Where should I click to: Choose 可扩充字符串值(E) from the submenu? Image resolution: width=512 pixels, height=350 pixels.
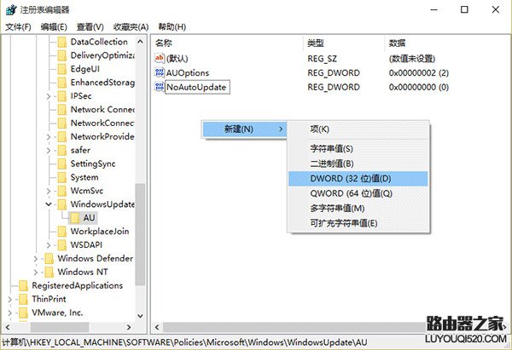(358, 223)
